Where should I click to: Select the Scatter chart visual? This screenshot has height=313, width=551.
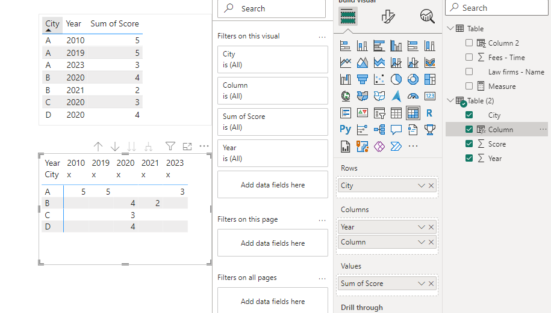pyautogui.click(x=379, y=79)
